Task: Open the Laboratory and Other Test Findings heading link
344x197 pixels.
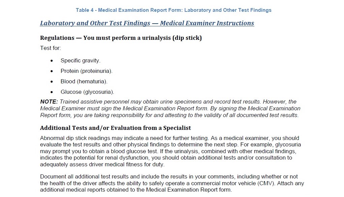Action: (147, 23)
